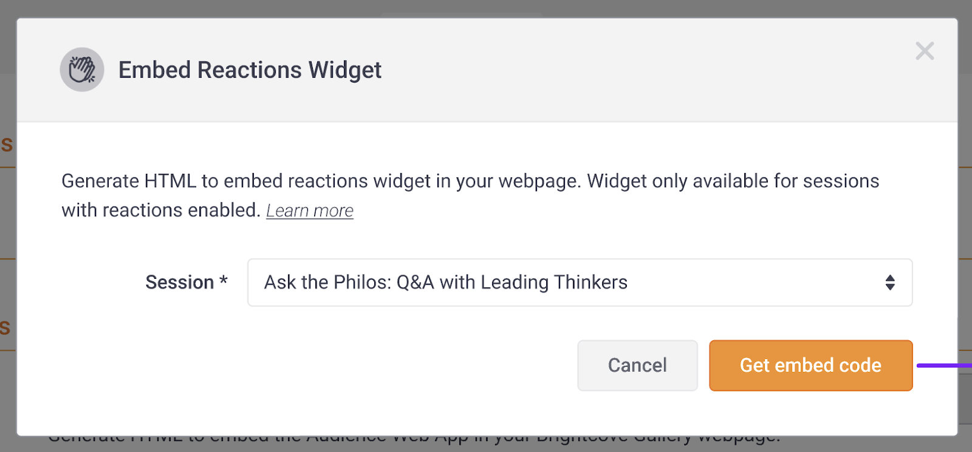Click the required asterisk beside Session
Viewport: 972px width, 452px height.
coord(224,281)
